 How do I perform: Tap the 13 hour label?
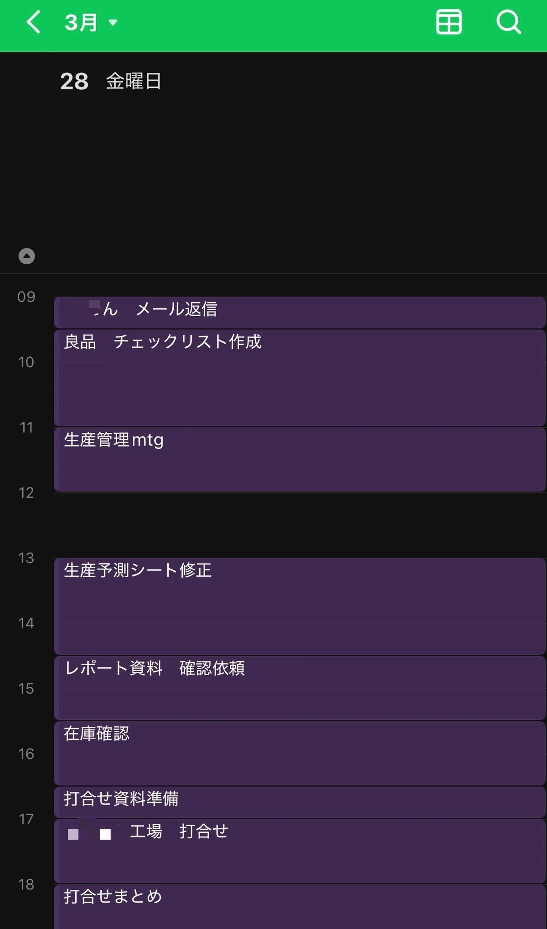pos(26,558)
